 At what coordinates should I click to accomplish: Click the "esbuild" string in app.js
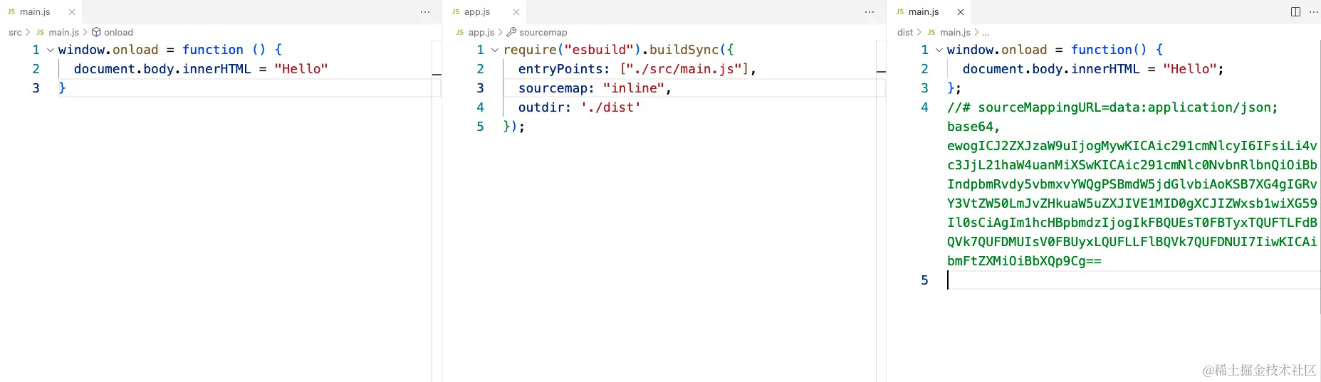pos(599,50)
